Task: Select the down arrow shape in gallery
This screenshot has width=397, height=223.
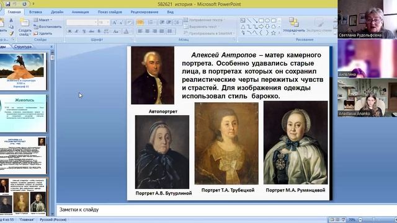Action: click(267, 27)
